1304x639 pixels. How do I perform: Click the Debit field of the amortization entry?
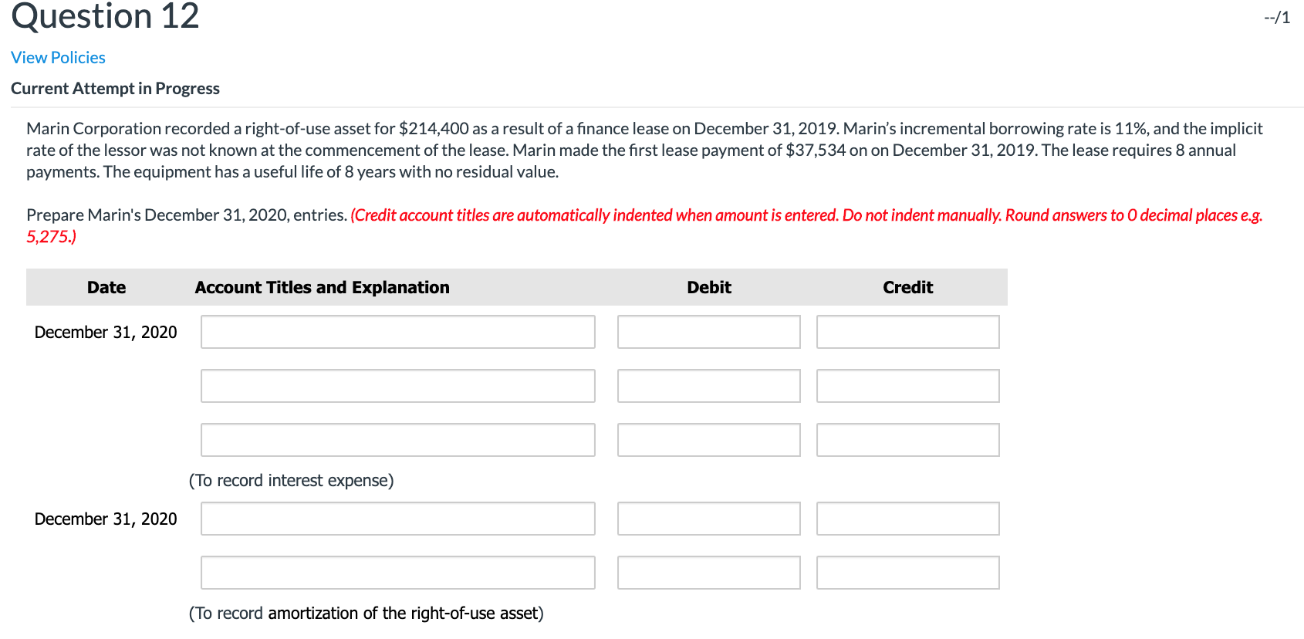pos(708,518)
